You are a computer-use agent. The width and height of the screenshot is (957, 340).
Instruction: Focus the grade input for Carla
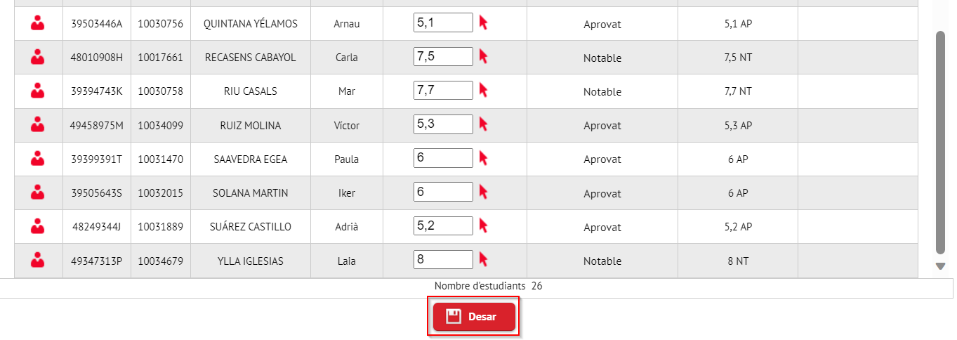443,56
